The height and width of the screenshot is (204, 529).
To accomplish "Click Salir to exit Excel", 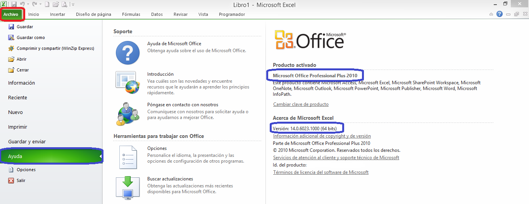I will (x=21, y=180).
